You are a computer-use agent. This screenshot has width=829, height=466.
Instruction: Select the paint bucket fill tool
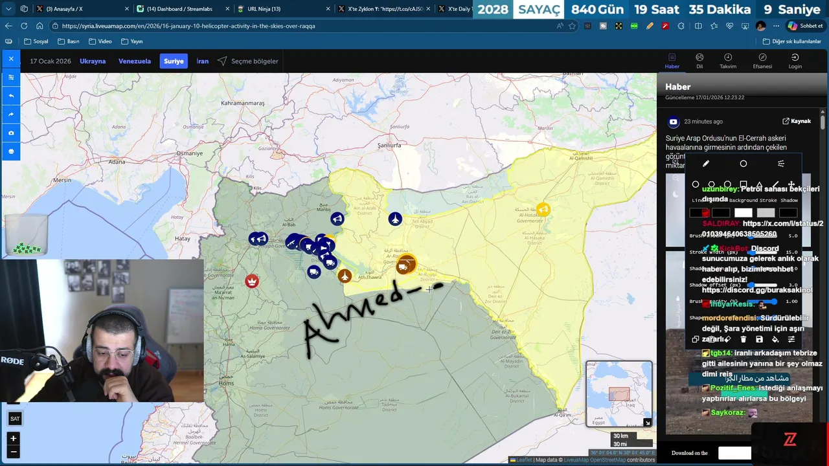click(775, 339)
